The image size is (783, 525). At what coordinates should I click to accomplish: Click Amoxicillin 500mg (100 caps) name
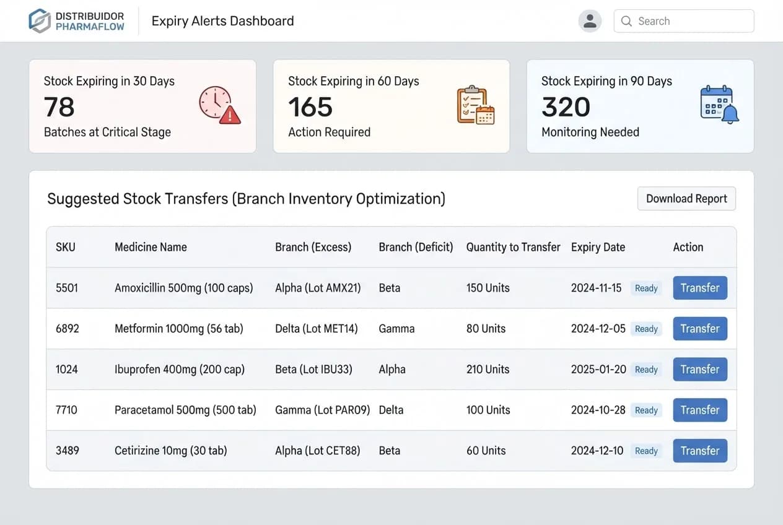click(x=184, y=288)
